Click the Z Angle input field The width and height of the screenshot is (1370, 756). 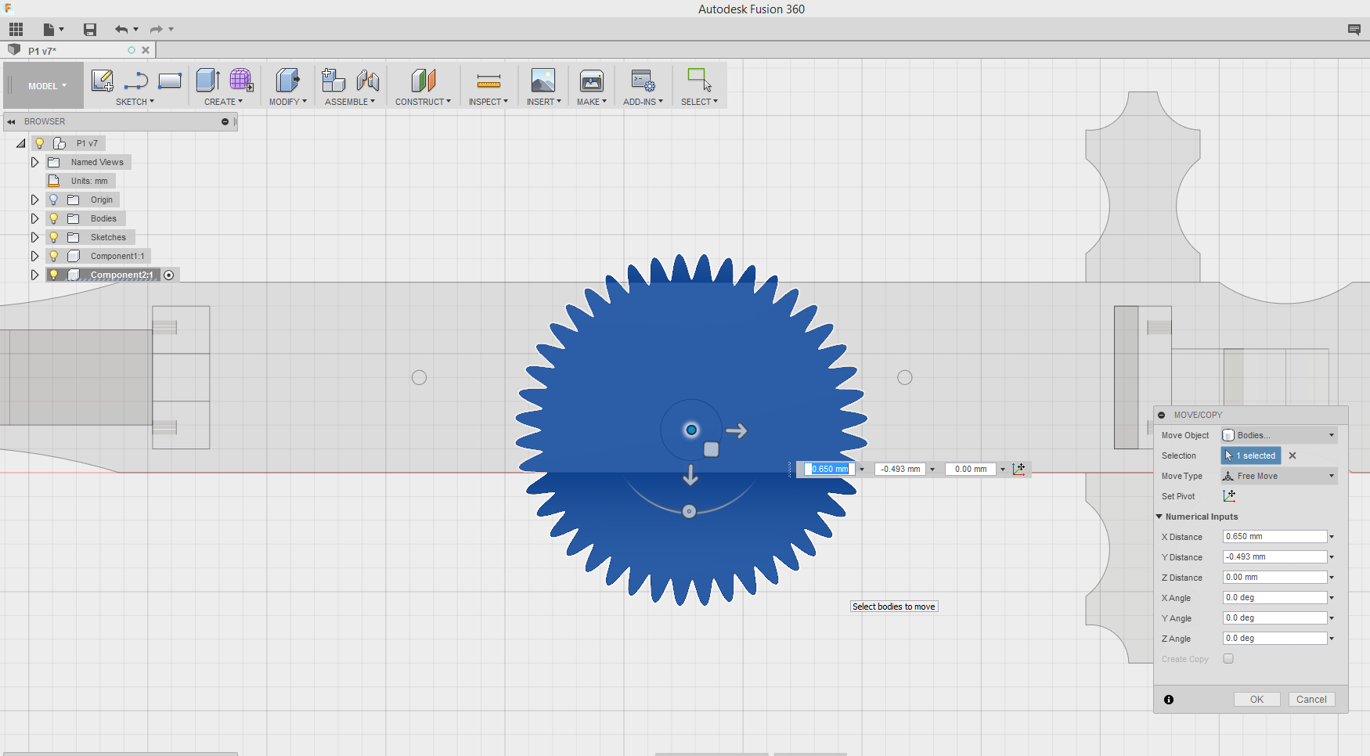pos(1274,639)
